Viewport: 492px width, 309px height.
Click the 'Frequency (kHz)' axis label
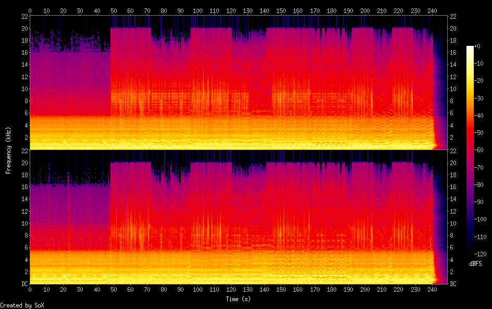pyautogui.click(x=8, y=150)
